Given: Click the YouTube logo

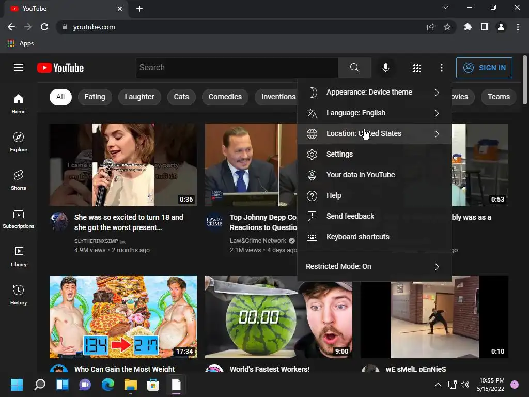Looking at the screenshot, I should (60, 68).
